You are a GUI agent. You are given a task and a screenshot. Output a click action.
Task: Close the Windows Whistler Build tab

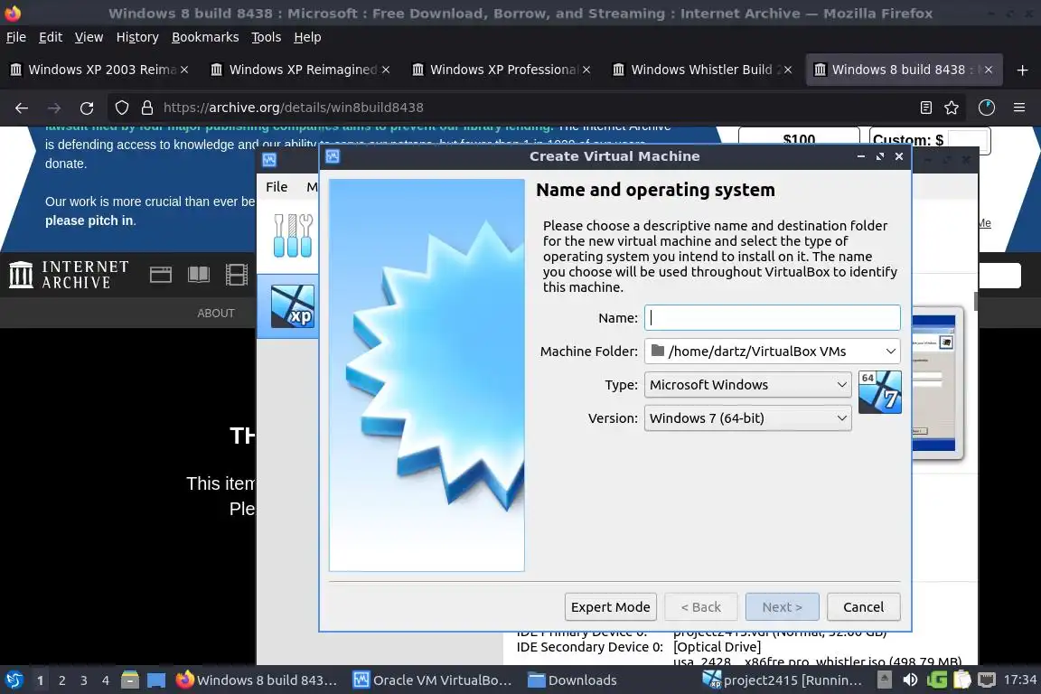coord(788,70)
